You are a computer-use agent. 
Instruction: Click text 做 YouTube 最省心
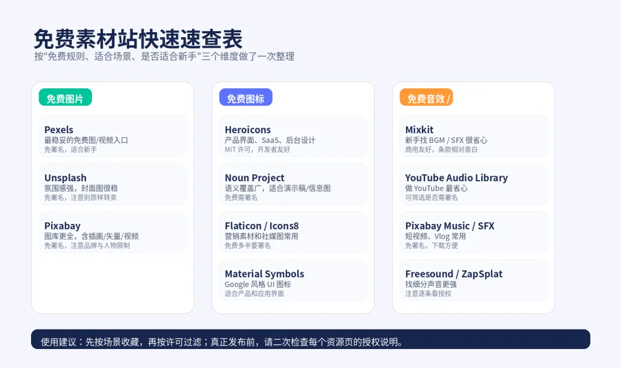(x=436, y=188)
